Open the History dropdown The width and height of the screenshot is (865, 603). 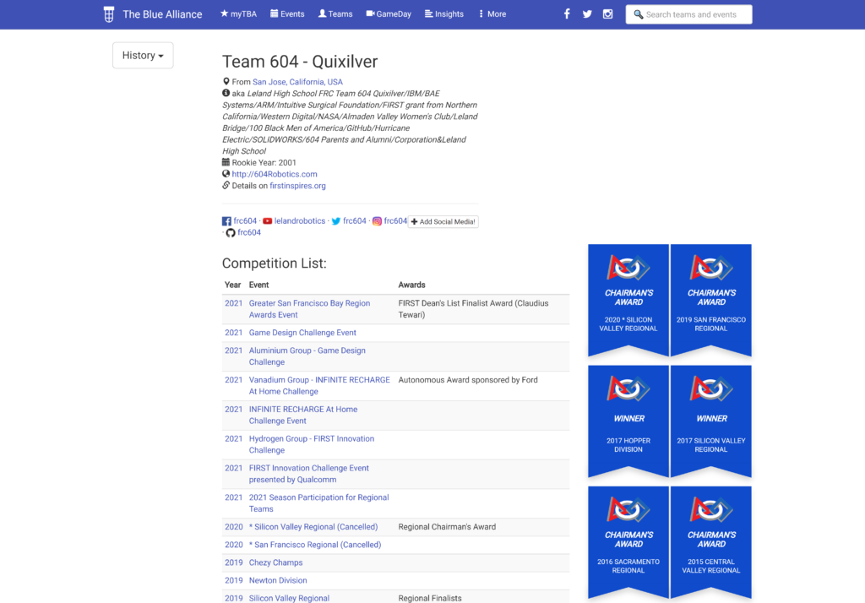pyautogui.click(x=143, y=55)
